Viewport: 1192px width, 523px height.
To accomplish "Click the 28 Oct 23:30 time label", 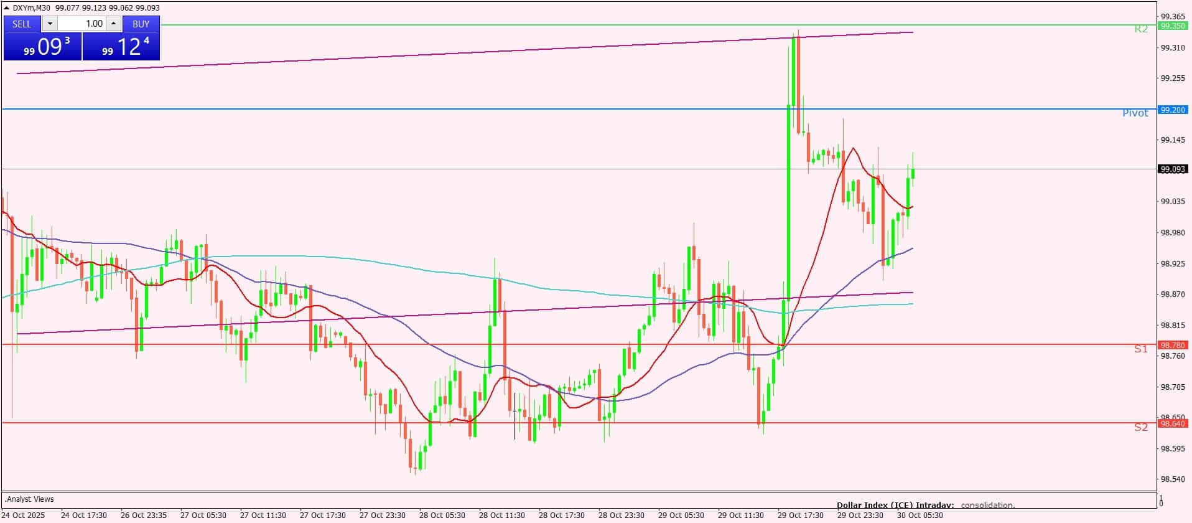I will 622,515.
